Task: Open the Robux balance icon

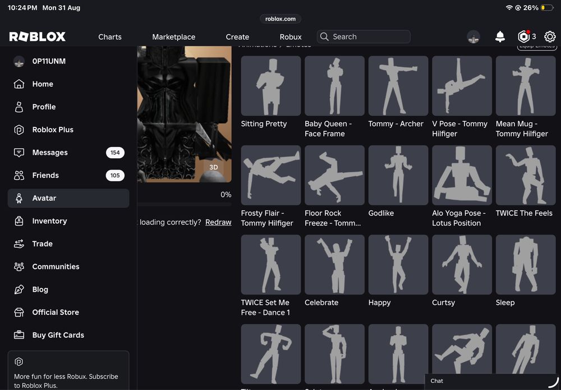Action: tap(524, 36)
